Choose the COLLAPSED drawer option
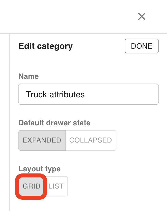Image resolution: width=167 pixels, height=211 pixels. point(91,140)
